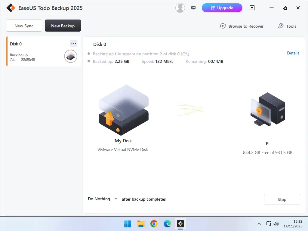Open Disk 0 task more options
The image size is (308, 231).
[74, 44]
